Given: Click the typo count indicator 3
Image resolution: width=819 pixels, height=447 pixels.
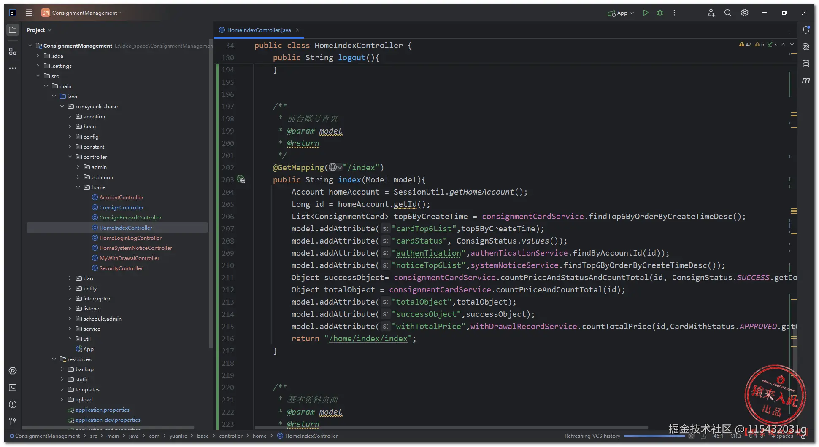Looking at the screenshot, I should click(772, 44).
